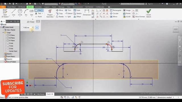Viewport: 182px width, 102px height.
Task: Close the 2D Fillet dialog
Action: (x=38, y=22)
